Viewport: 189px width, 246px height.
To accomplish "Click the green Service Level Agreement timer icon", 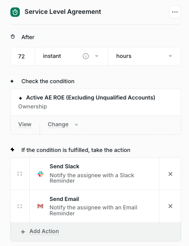I will 15,12.
